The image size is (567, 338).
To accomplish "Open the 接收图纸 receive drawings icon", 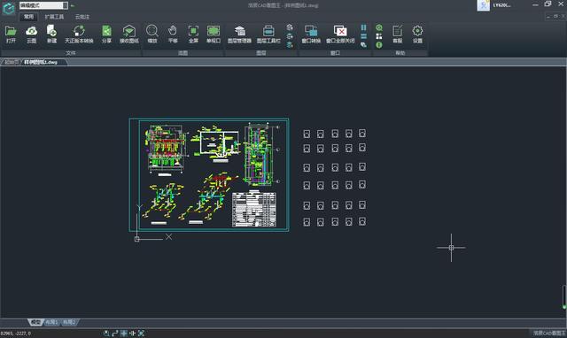I will point(129,35).
